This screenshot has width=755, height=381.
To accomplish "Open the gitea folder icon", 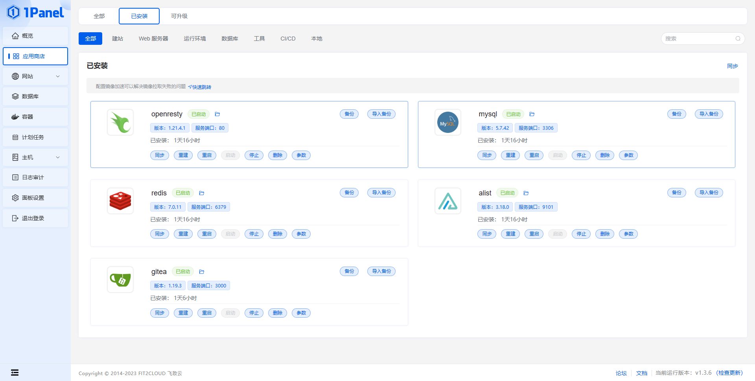I will tap(202, 272).
